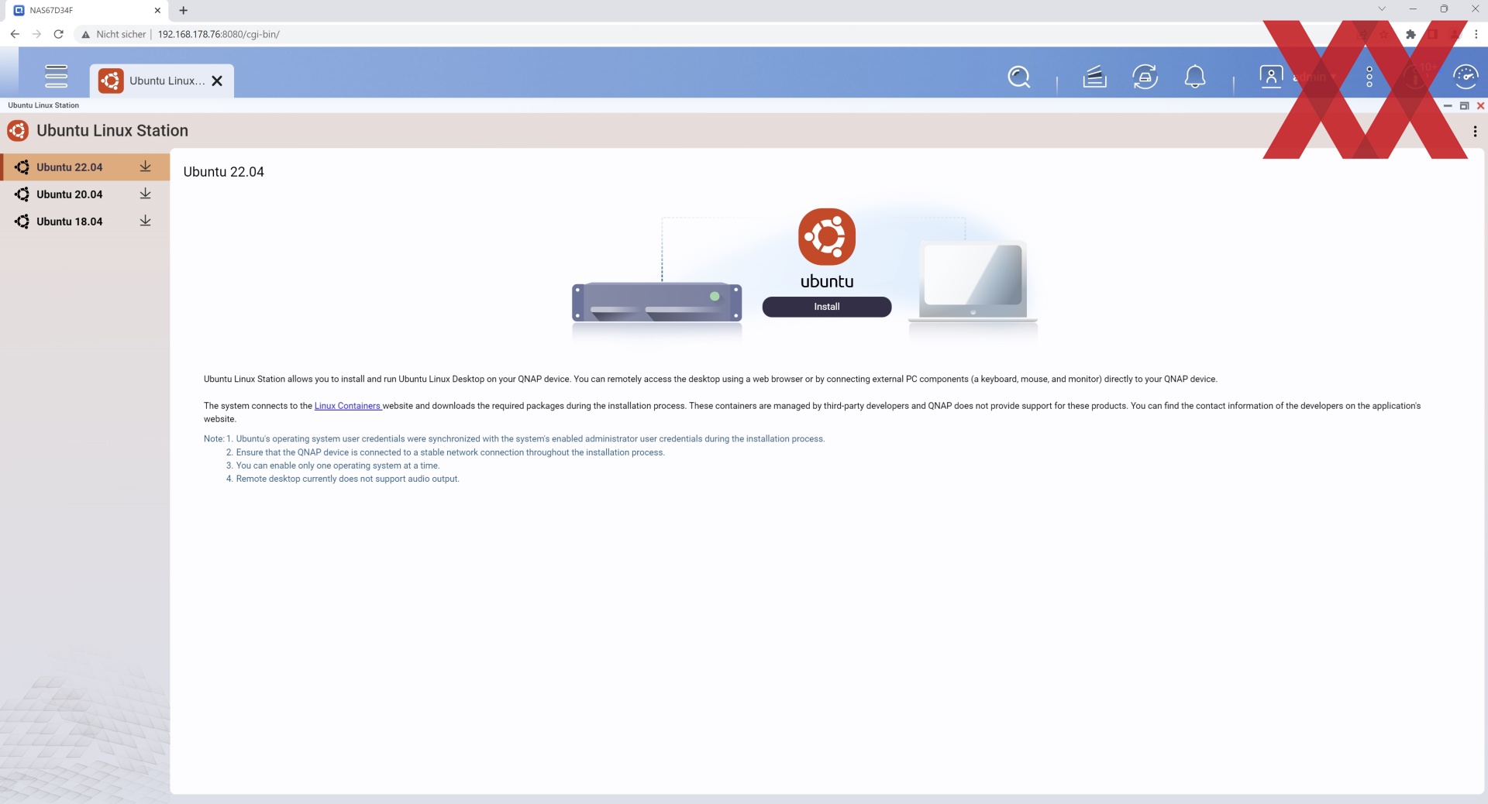
Task: Minimize the Ubuntu Linux Station app window
Action: point(1448,105)
